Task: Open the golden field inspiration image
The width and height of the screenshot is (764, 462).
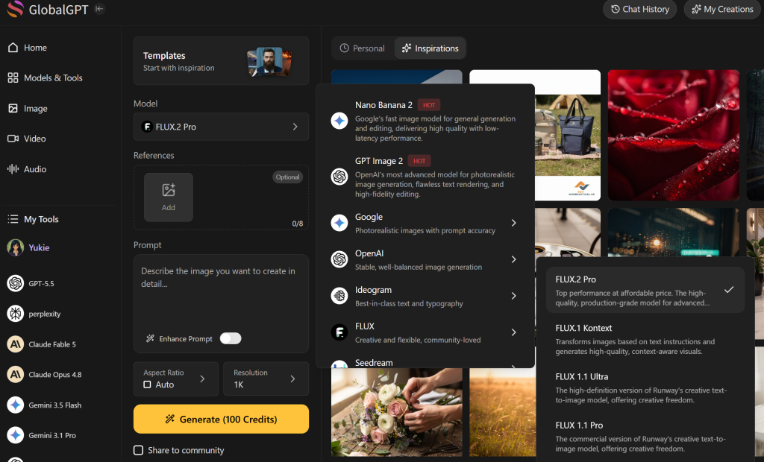Action: (502, 412)
